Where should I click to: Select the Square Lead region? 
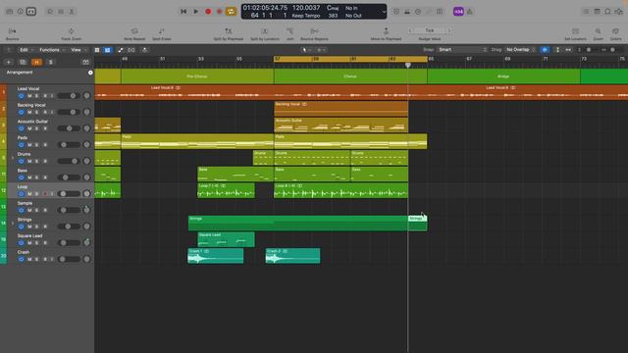point(226,239)
